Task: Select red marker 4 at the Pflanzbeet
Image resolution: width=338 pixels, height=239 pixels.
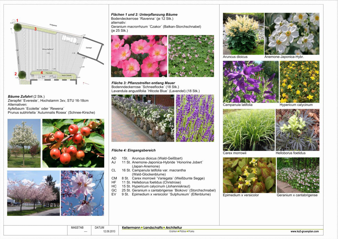Action: pyautogui.click(x=42, y=73)
